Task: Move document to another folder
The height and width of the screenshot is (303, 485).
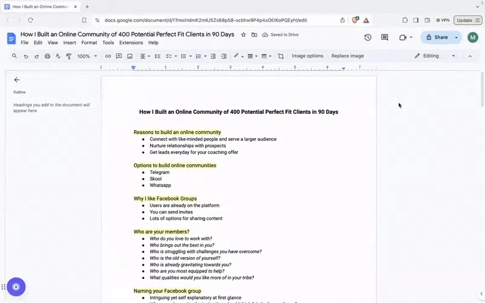Action: click(x=254, y=35)
